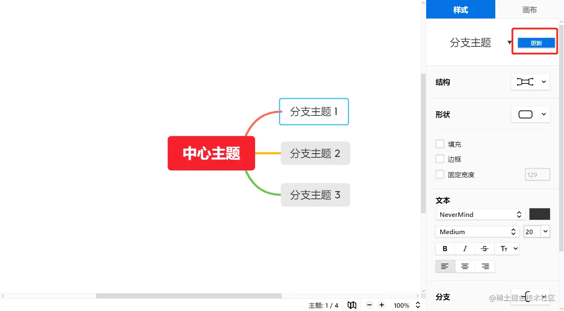Apply italic formatting to topic text
Screen dimensions: 564x311
click(x=465, y=249)
